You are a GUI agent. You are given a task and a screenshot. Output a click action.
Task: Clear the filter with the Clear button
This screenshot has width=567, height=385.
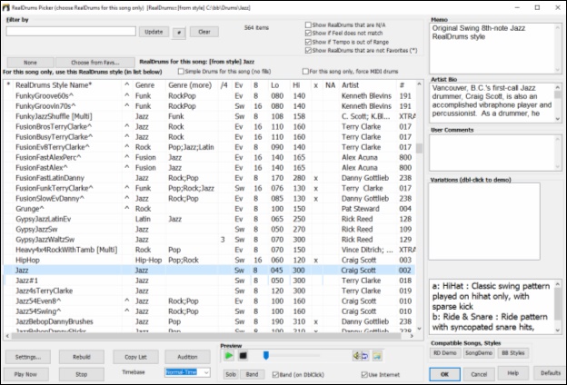coord(204,32)
